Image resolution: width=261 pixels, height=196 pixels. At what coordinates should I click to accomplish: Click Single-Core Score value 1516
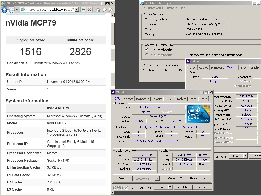click(x=31, y=52)
